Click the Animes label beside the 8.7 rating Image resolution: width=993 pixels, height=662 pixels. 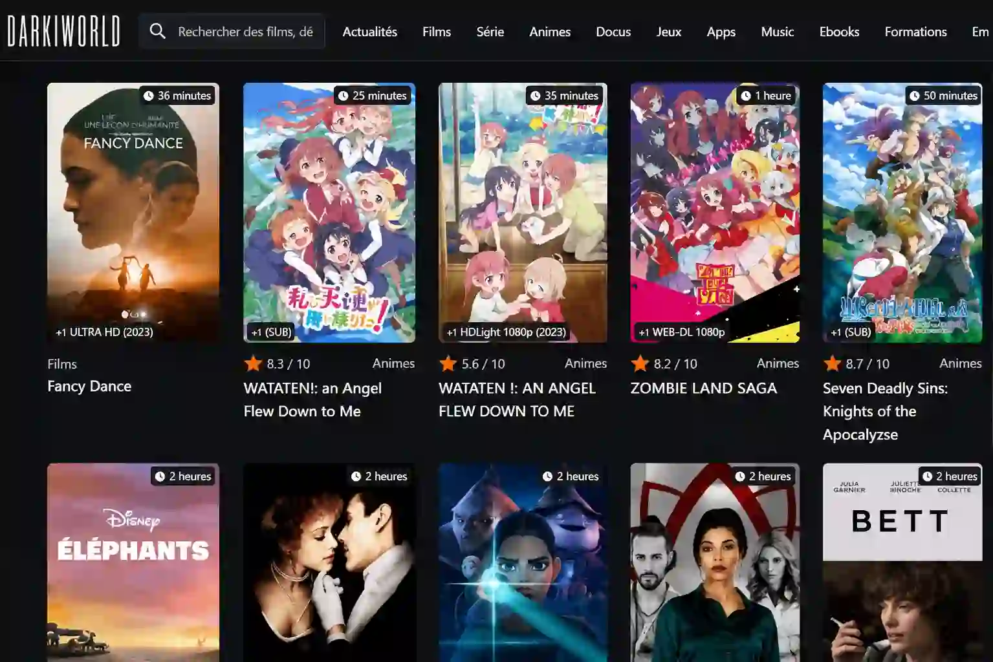click(961, 363)
